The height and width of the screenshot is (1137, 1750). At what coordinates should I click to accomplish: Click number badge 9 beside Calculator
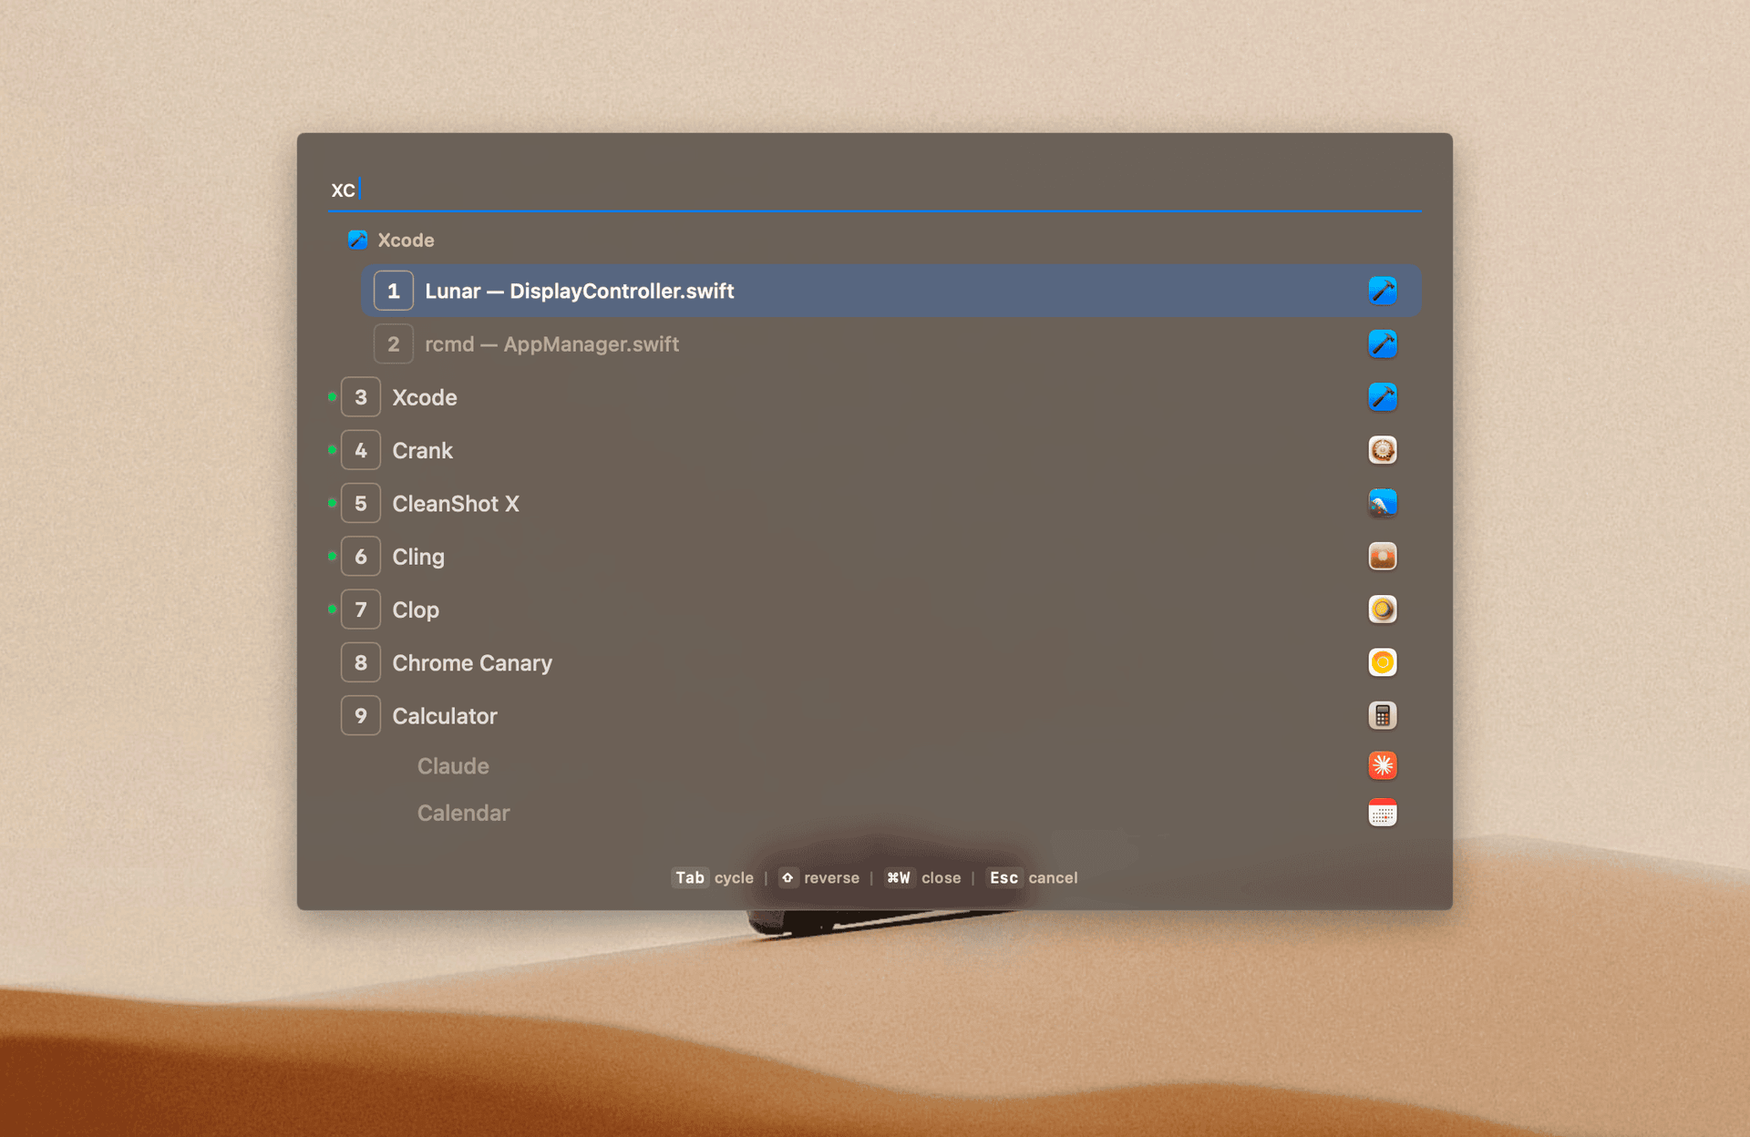pos(360,715)
